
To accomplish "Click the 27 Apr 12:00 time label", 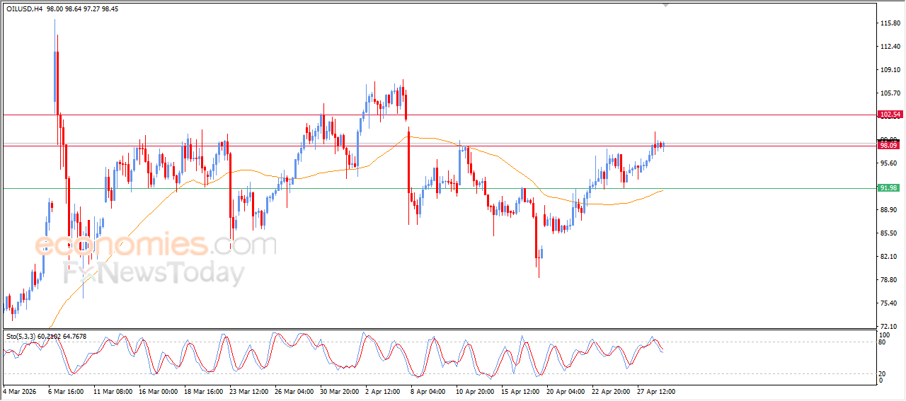I will pyautogui.click(x=655, y=390).
